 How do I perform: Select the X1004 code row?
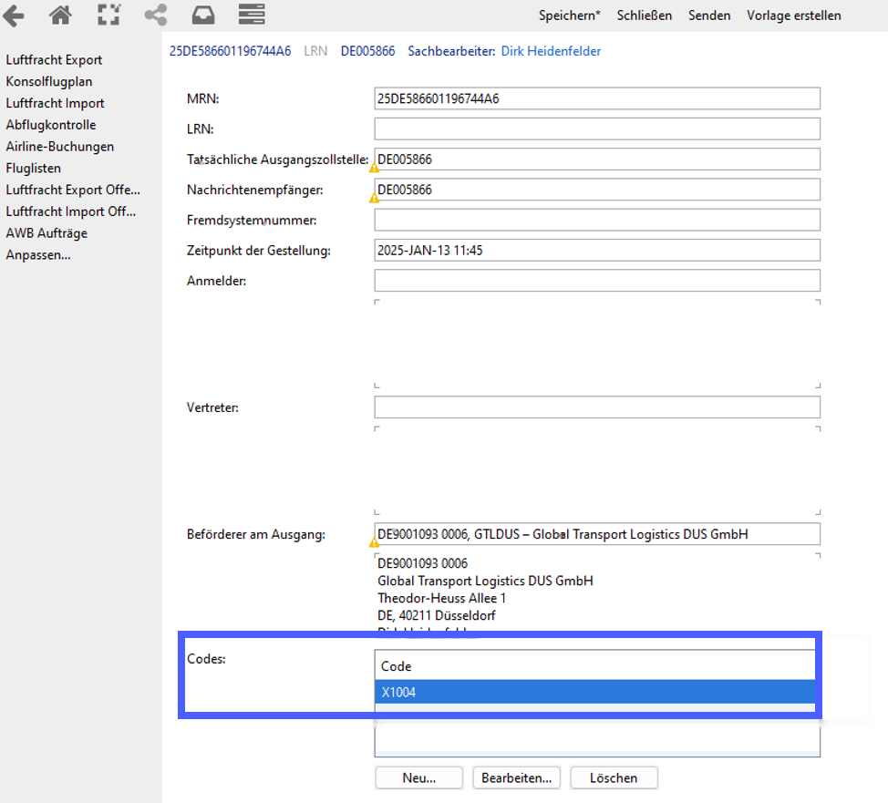click(594, 692)
